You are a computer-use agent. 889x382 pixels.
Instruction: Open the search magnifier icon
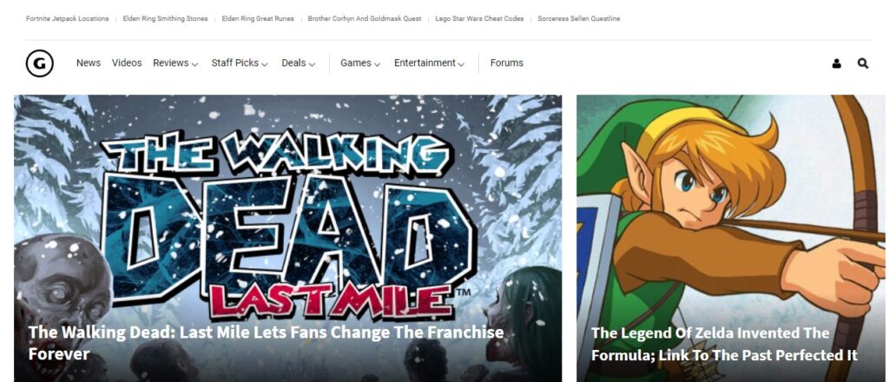(863, 63)
